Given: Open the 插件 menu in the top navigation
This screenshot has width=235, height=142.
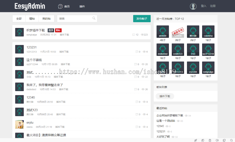Looking at the screenshot, I should 82,6.
